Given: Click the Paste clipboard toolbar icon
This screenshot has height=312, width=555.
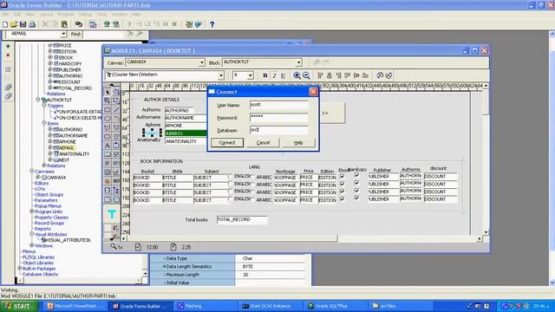Looking at the screenshot, I should tap(64, 24).
